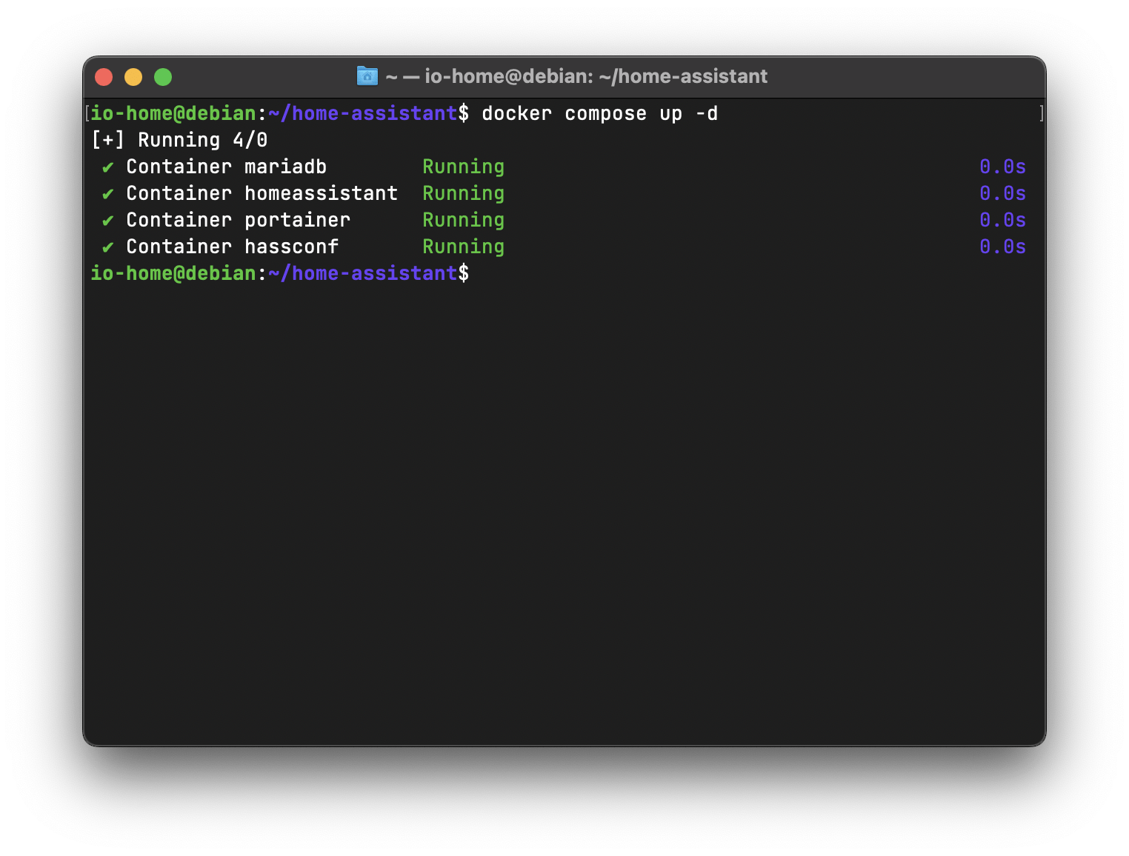This screenshot has width=1129, height=856.
Task: Click the checkmark beside Container homeassistant
Action: pos(107,193)
